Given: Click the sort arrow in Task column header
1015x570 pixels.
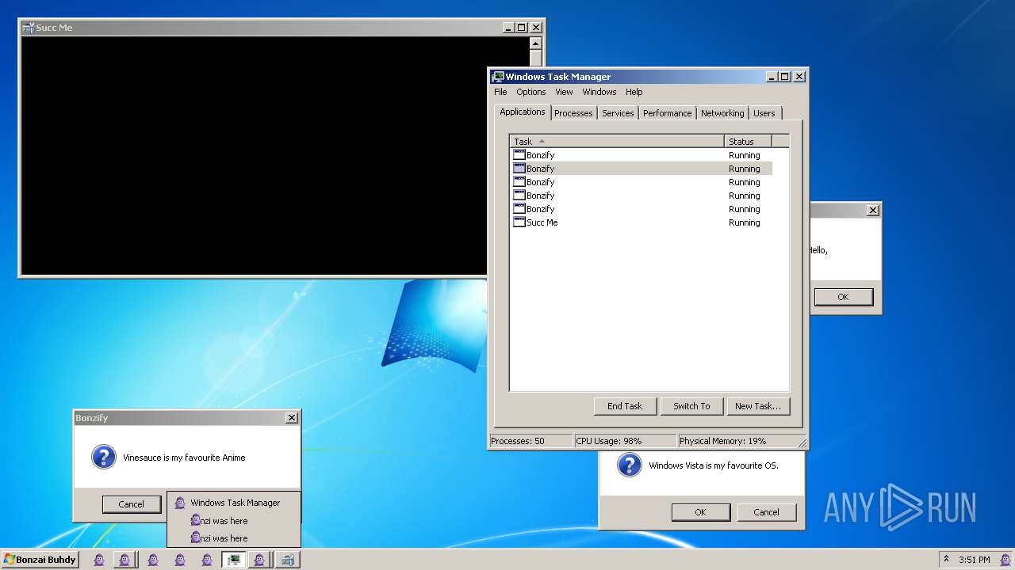Looking at the screenshot, I should (x=542, y=142).
